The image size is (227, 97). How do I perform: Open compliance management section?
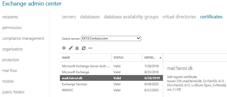23,38
